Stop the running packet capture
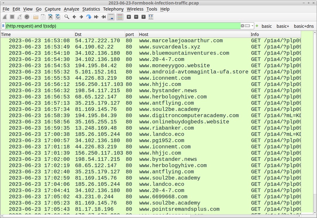The image size is (317, 218). pyautogui.click(x=12, y=17)
